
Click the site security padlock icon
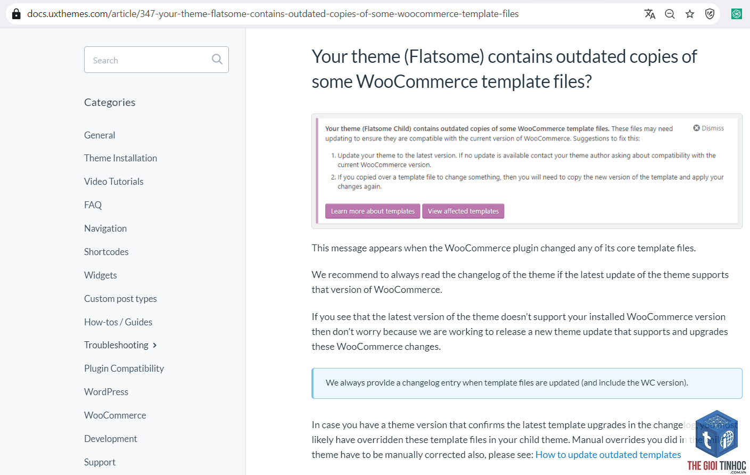17,14
